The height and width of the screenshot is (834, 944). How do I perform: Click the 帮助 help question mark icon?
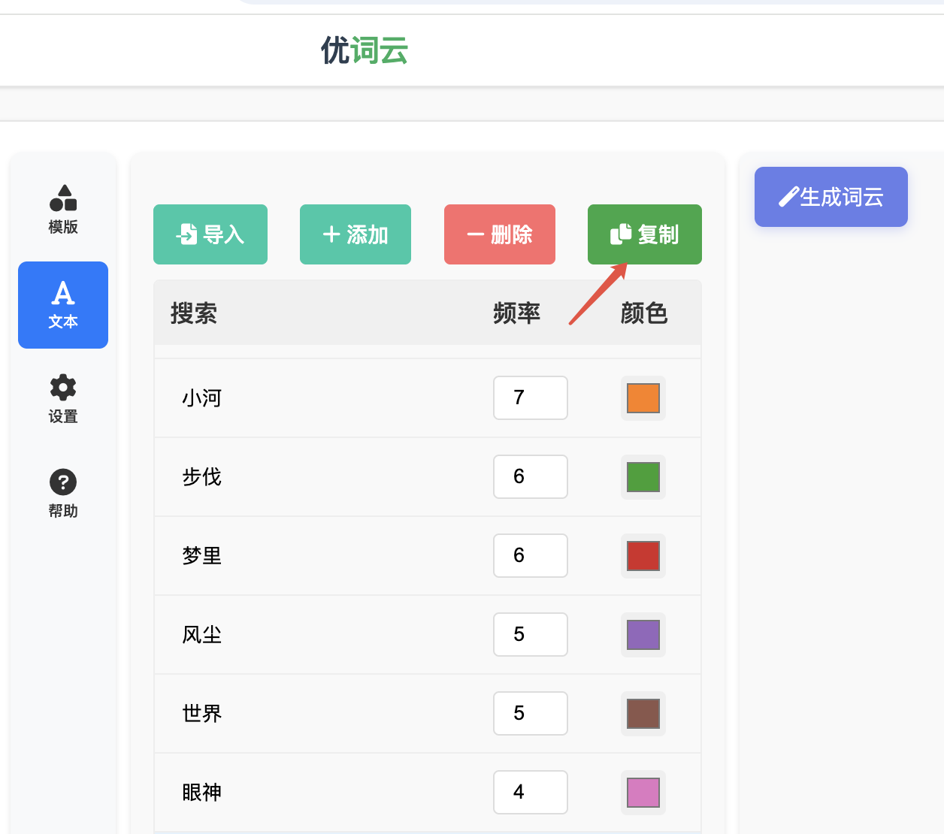coord(63,482)
